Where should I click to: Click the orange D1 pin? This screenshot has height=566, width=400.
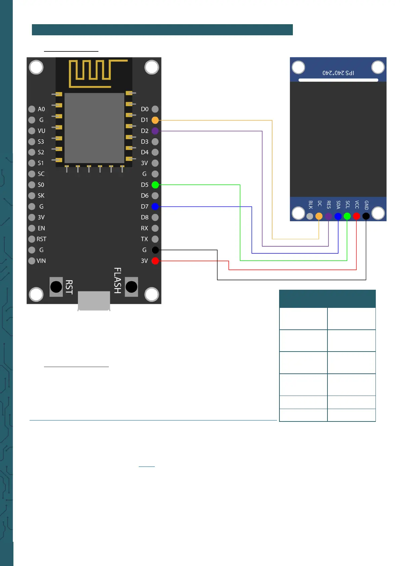[155, 120]
